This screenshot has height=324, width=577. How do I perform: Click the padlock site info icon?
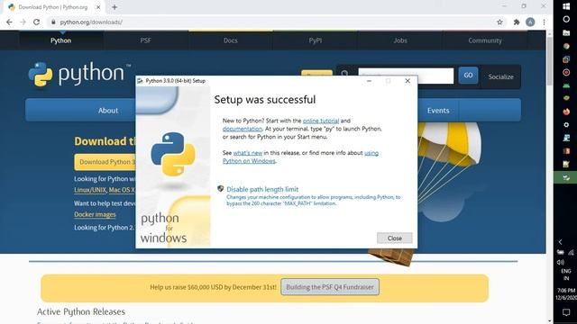pyautogui.click(x=53, y=22)
